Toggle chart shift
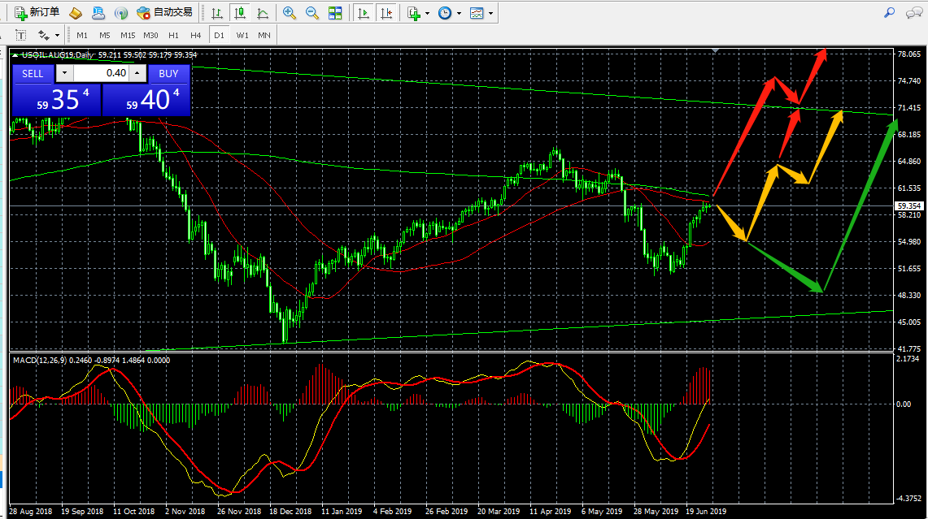Viewport: 928px width, 519px height. pyautogui.click(x=386, y=13)
